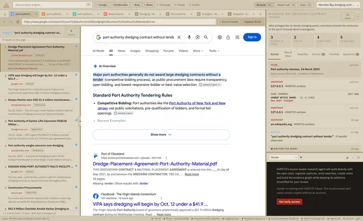Click the plus button beside All cases

pos(358,16)
